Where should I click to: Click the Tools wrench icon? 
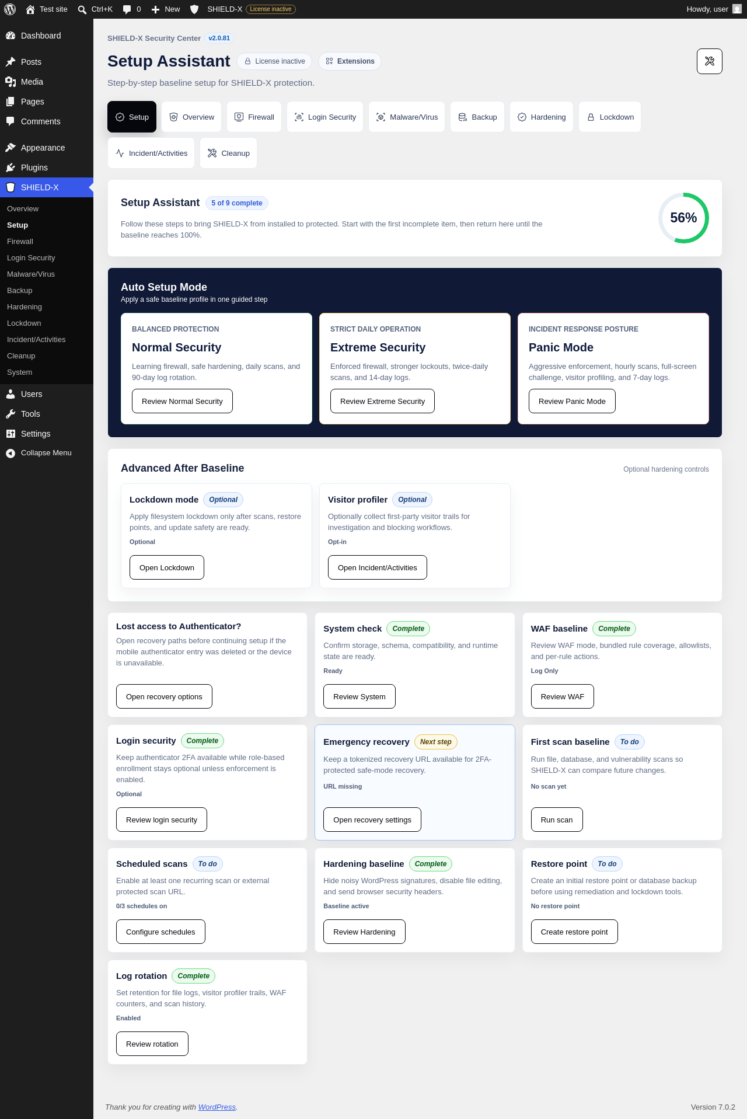coord(11,414)
